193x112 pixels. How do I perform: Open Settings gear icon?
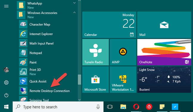click(6, 83)
